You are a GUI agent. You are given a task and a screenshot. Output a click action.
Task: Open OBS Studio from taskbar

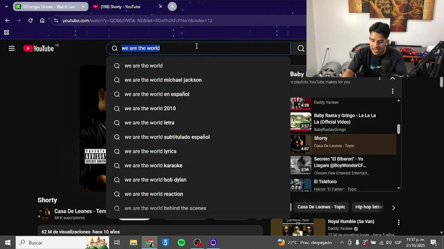[197, 242]
